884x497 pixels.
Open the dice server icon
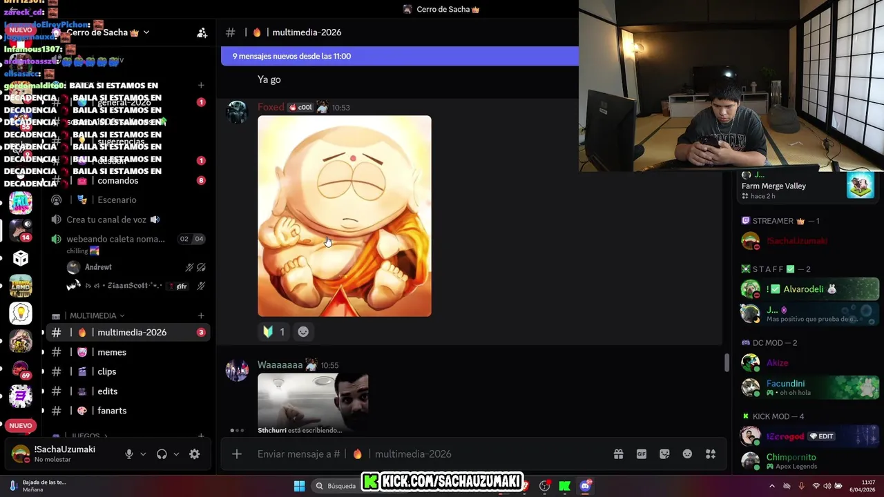coord(21,258)
